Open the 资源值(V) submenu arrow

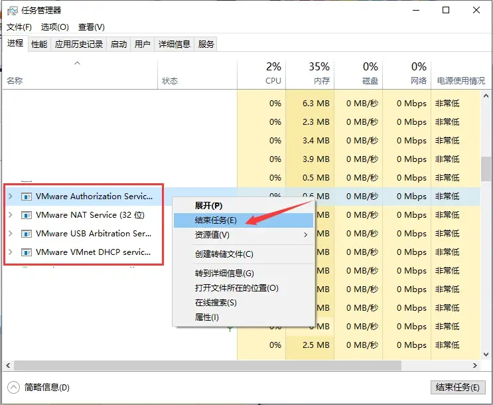[306, 235]
